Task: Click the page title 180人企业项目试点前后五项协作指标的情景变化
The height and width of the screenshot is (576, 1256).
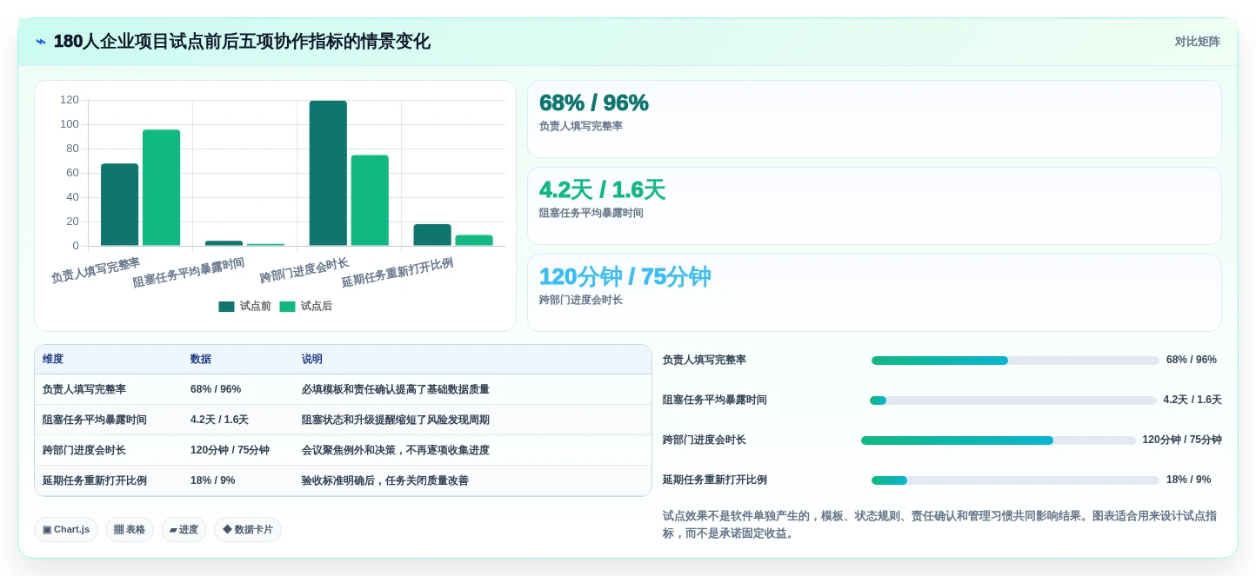Action: point(242,42)
